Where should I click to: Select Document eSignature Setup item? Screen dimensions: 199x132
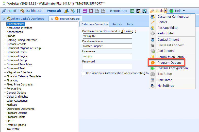24,48
